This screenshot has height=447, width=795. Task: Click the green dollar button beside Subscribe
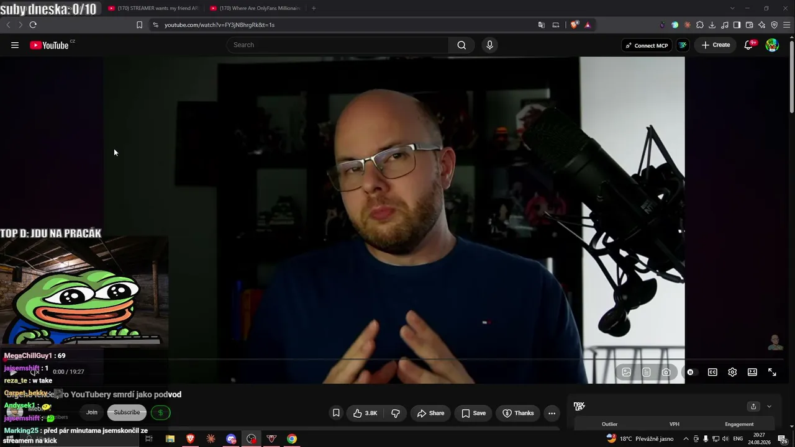[160, 412]
